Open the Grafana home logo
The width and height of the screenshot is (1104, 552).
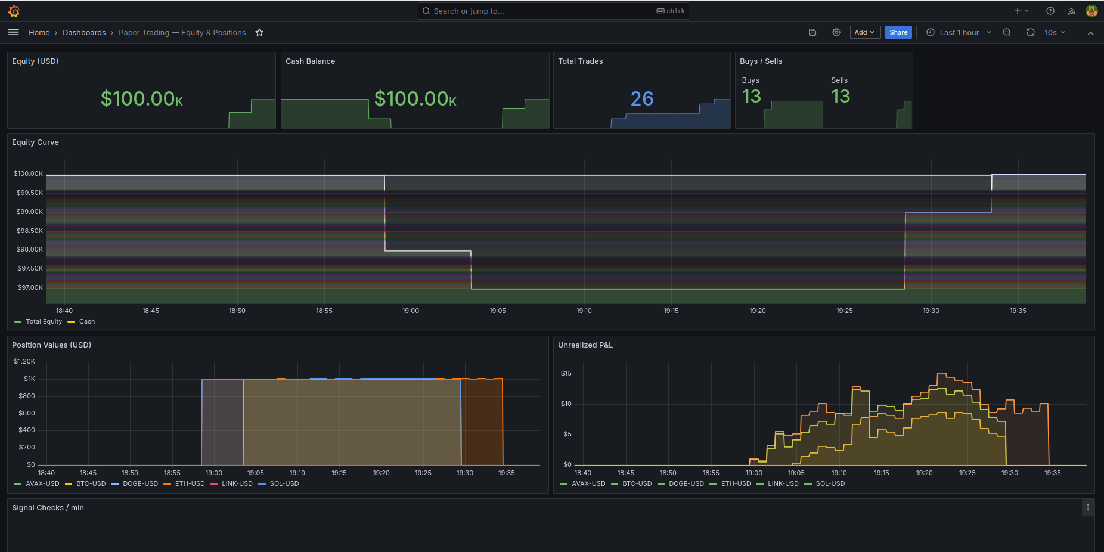(13, 11)
